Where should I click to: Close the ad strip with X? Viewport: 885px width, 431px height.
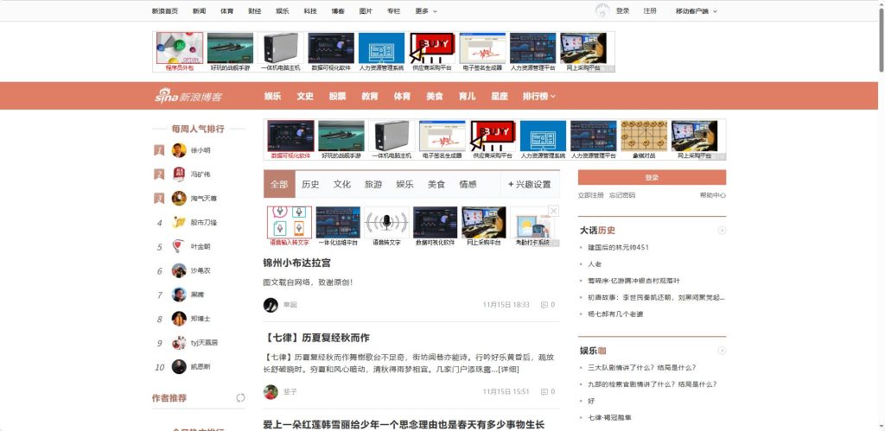[x=554, y=211]
